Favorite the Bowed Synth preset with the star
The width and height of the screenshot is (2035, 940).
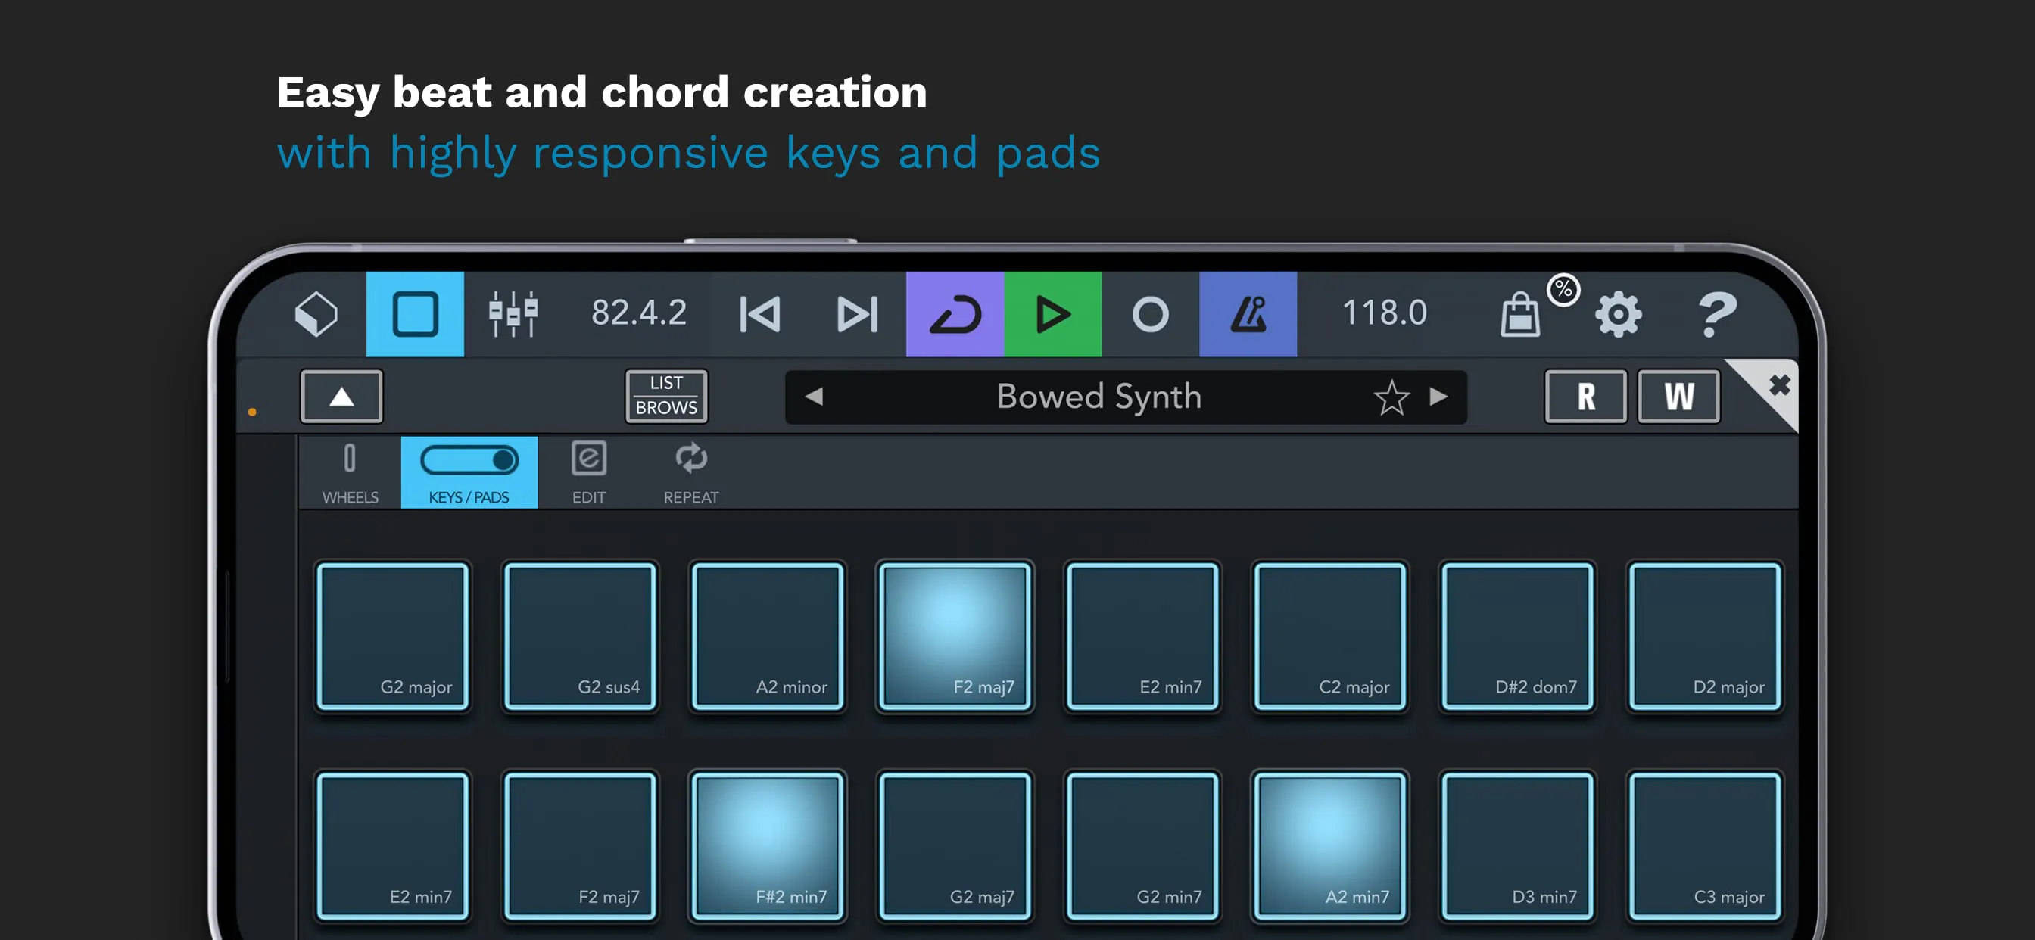(x=1391, y=397)
